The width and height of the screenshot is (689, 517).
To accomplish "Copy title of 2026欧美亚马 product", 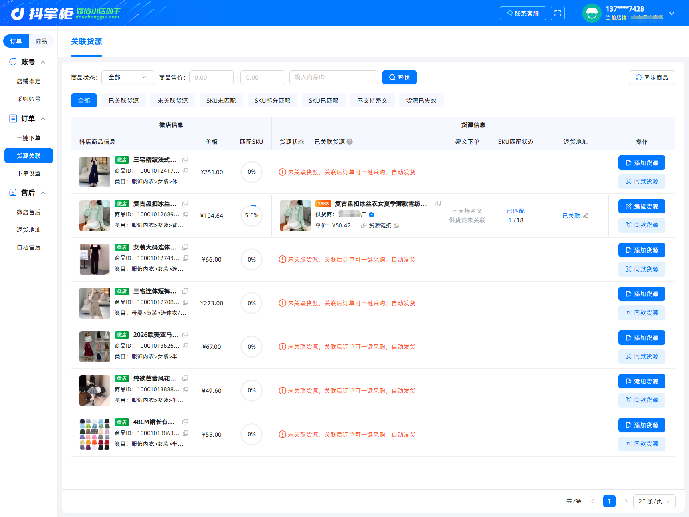I will (x=185, y=334).
